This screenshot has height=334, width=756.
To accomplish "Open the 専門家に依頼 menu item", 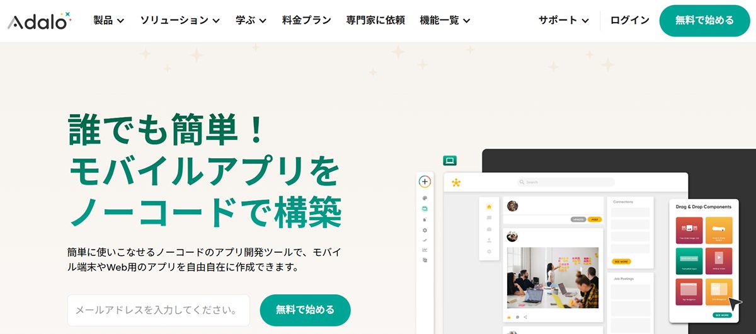I will point(375,20).
